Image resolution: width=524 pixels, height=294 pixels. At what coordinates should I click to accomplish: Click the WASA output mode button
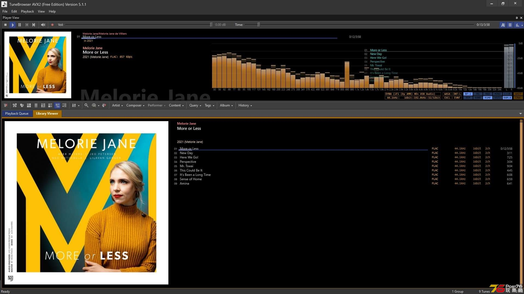pos(447,94)
